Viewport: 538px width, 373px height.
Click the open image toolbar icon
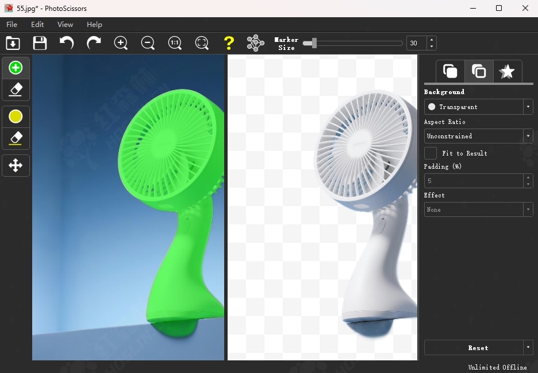[13, 43]
